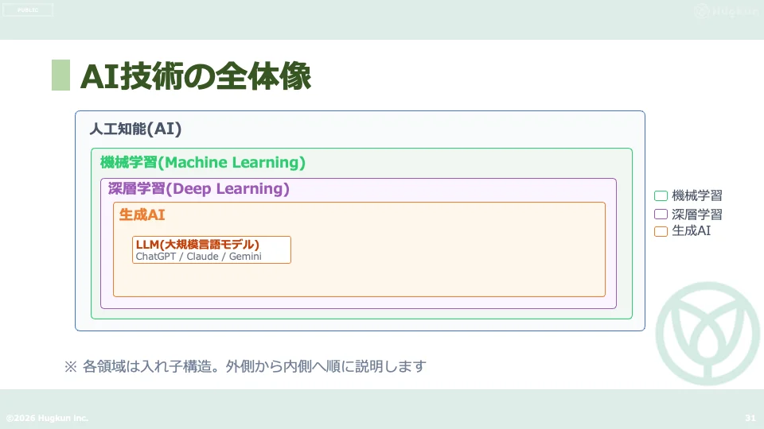Click the purple 深層学習 legend swatch

pyautogui.click(x=661, y=214)
